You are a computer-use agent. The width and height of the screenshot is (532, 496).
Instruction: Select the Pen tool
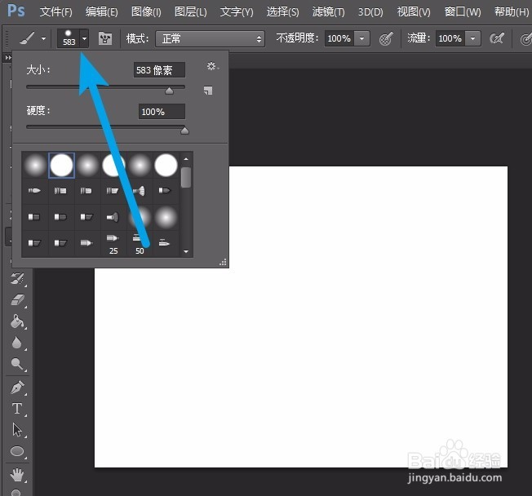(17, 387)
